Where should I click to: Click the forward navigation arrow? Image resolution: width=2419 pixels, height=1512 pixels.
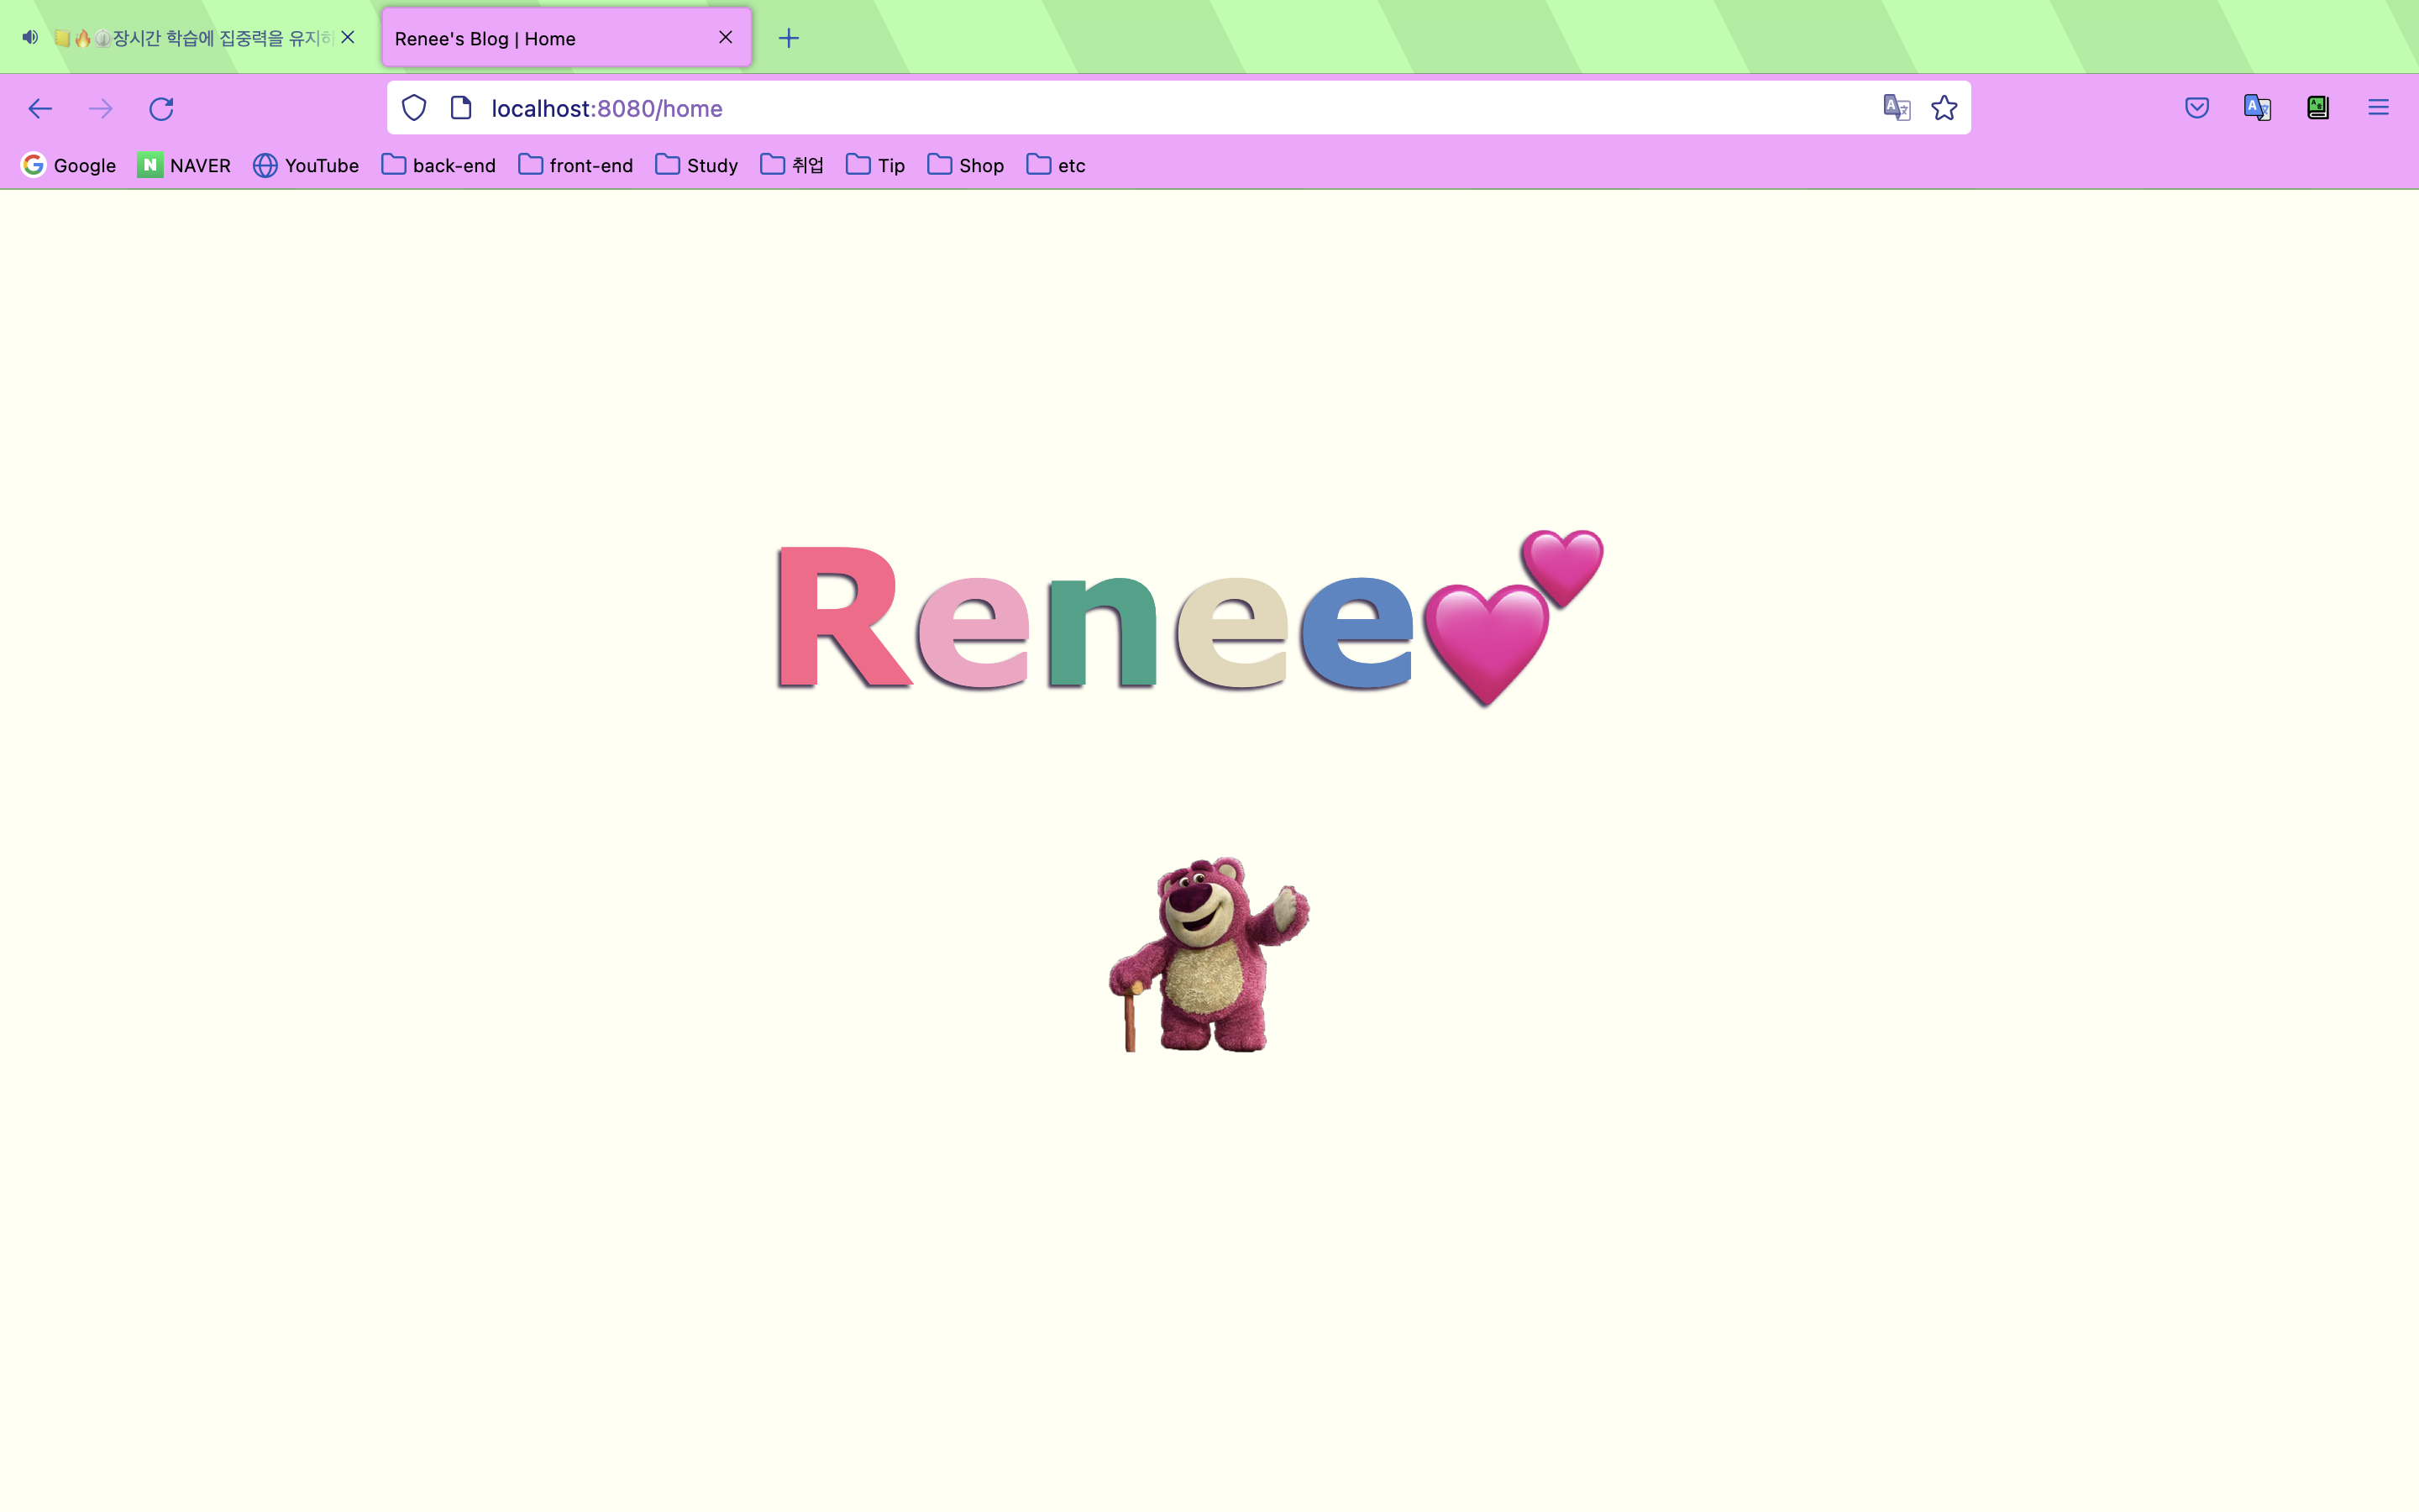click(101, 108)
